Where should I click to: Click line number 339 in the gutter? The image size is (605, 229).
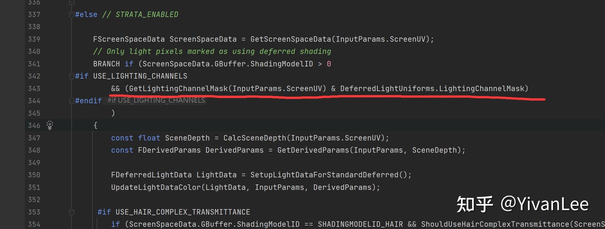click(x=34, y=39)
